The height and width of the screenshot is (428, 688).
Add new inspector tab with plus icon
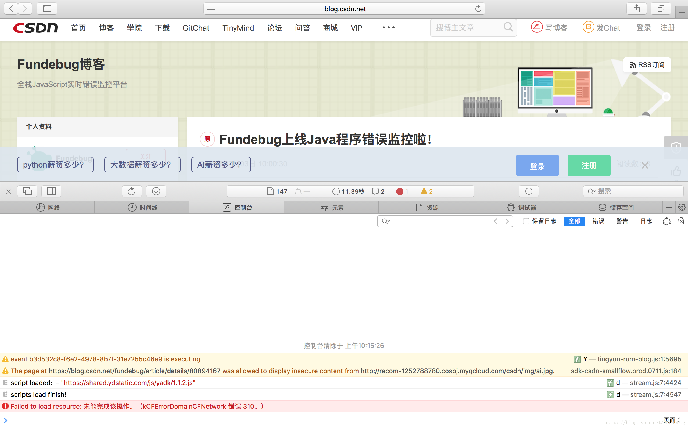[669, 208]
